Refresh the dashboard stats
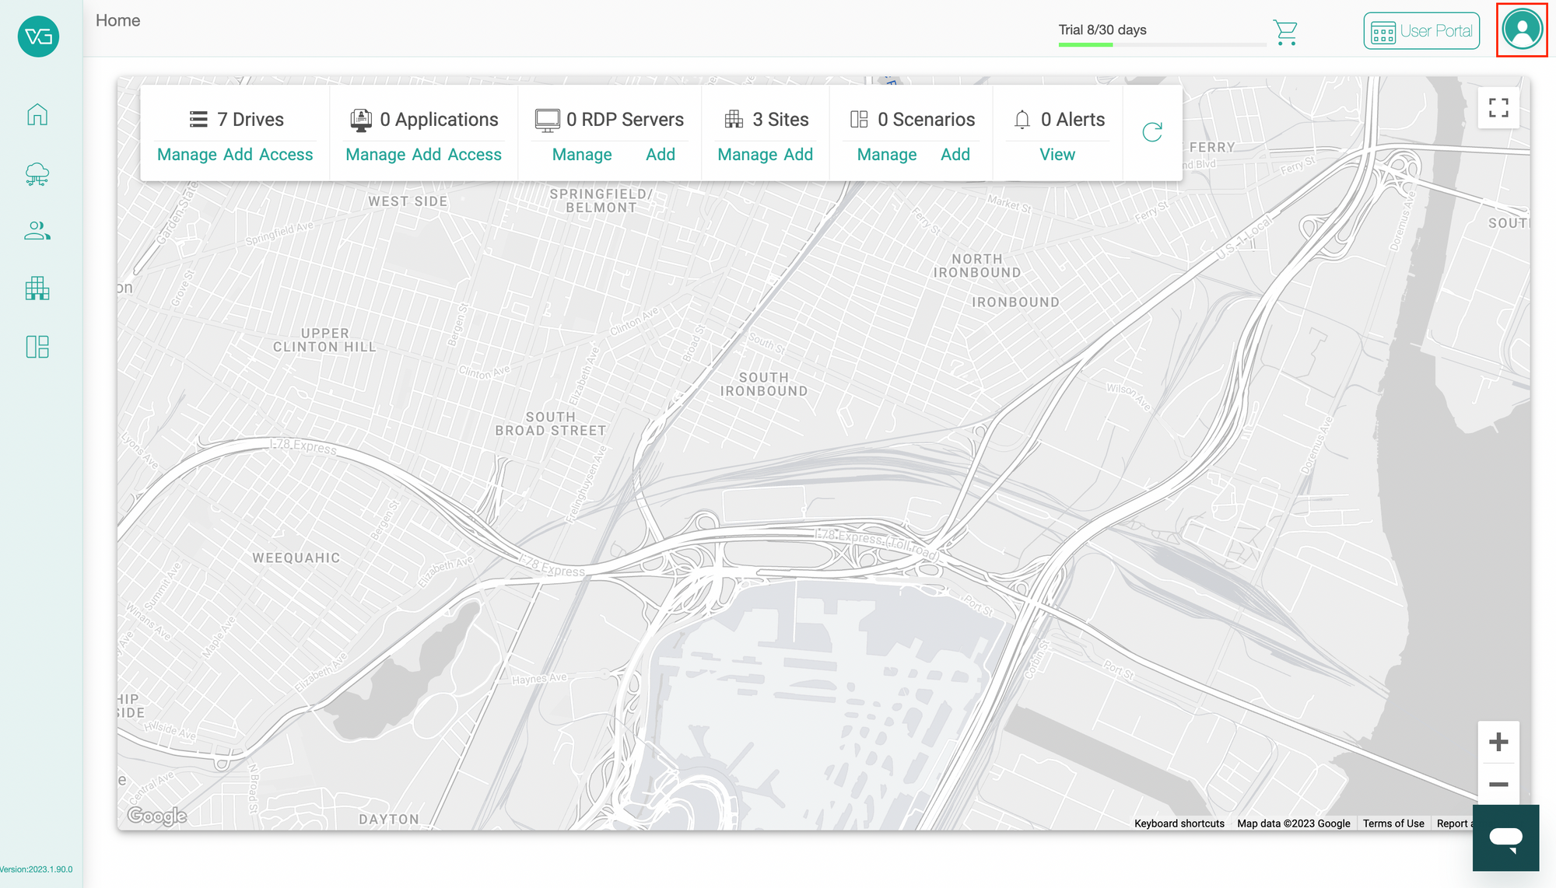This screenshot has width=1556, height=888. 1152,132
